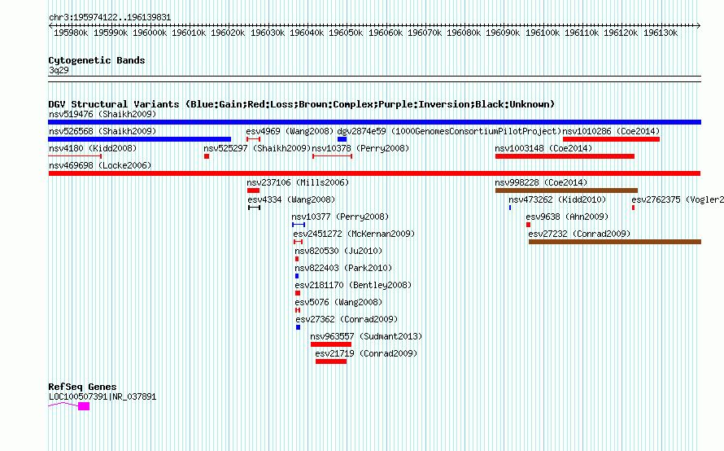Select the blue nsv519476 gain bar

coord(374,122)
